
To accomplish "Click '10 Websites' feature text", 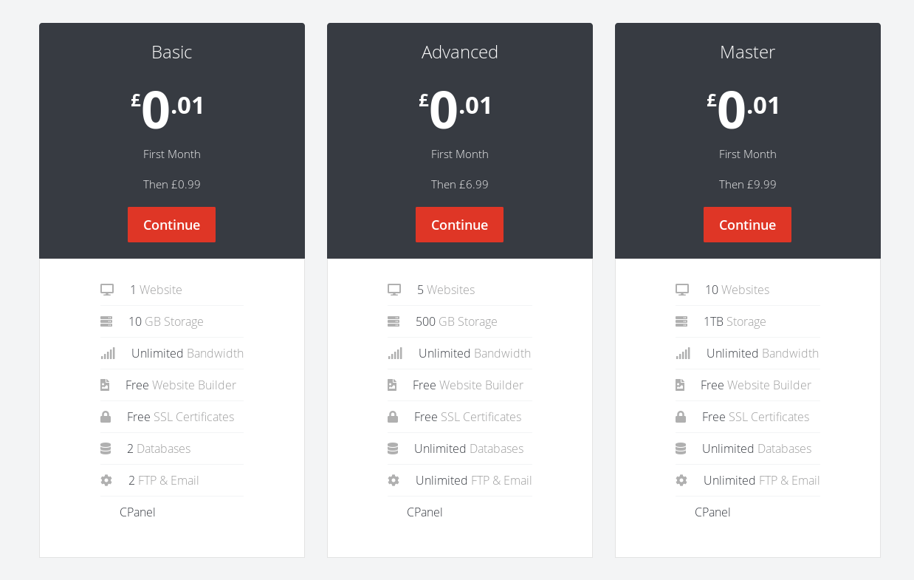I will 737,290.
